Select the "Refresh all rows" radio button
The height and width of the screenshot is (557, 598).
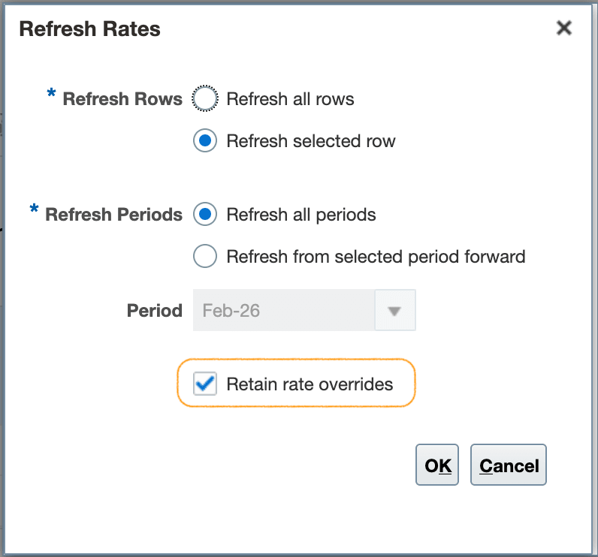click(x=205, y=99)
